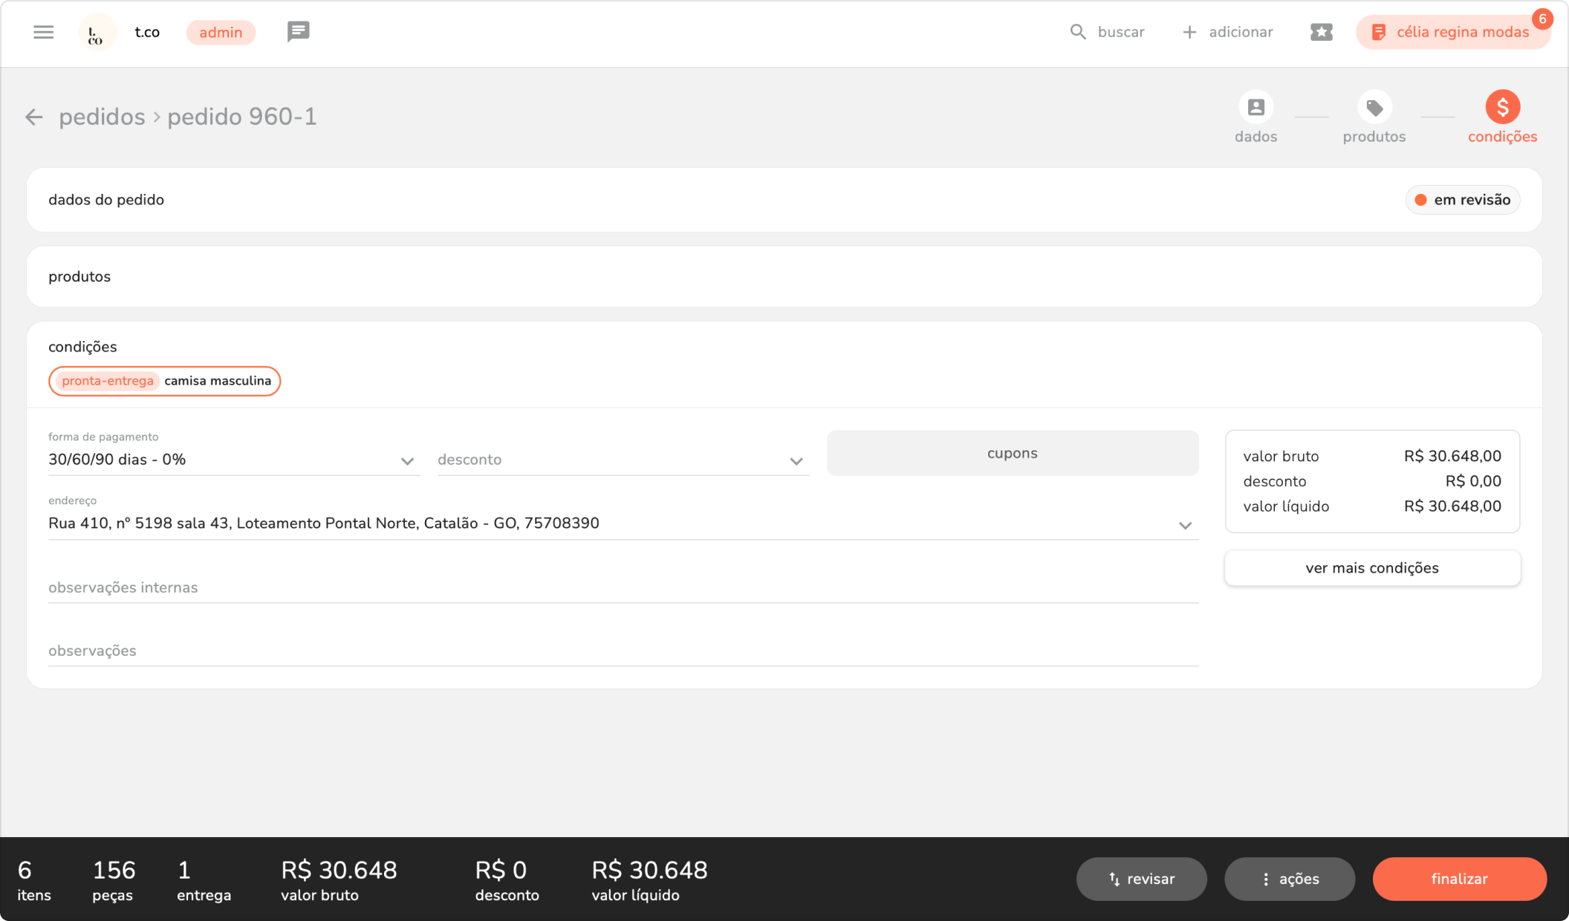Click the buscar search icon

click(x=1077, y=32)
